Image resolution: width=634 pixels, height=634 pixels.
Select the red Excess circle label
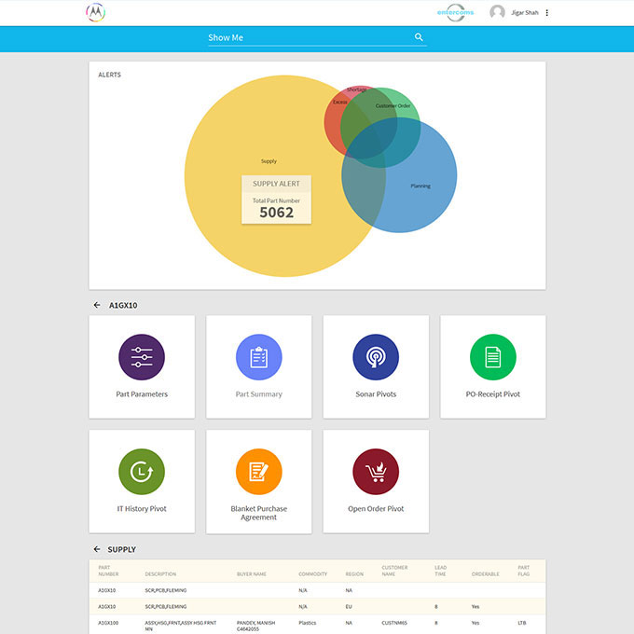[340, 102]
